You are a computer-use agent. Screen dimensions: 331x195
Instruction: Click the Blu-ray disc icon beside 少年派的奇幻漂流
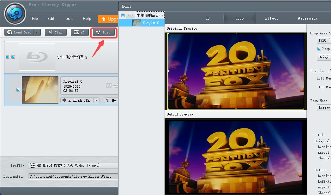point(37,57)
